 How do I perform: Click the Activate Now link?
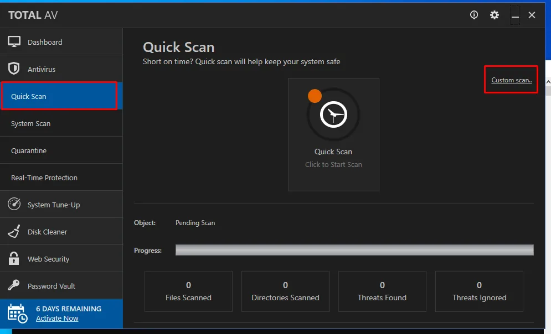[57, 318]
